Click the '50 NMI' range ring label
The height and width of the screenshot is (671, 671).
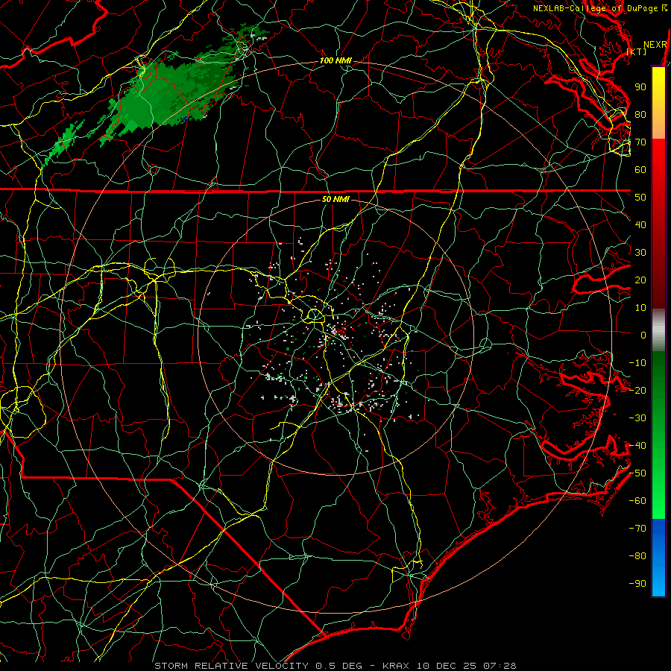pyautogui.click(x=336, y=199)
